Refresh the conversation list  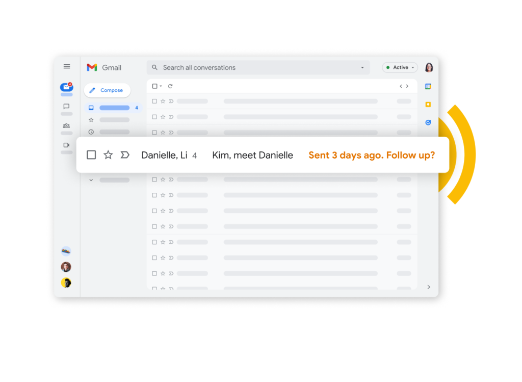pos(170,86)
